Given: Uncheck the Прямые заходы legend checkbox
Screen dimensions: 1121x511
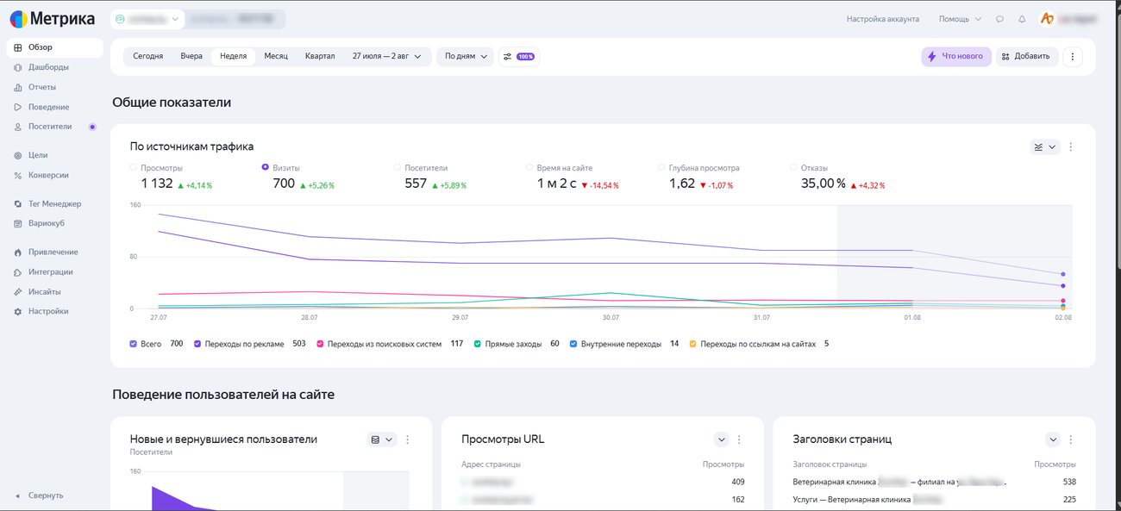Looking at the screenshot, I should [478, 344].
